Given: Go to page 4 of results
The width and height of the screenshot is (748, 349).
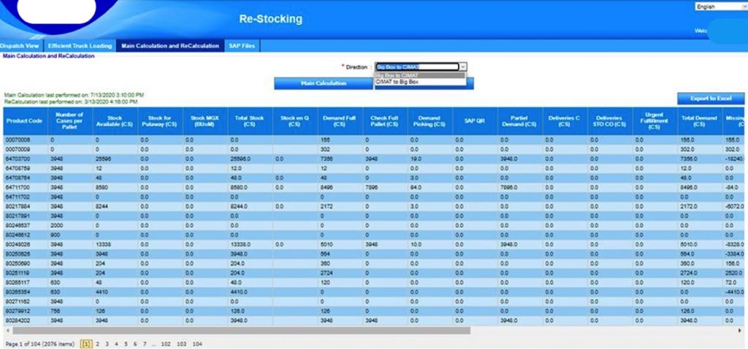Looking at the screenshot, I should (x=116, y=344).
